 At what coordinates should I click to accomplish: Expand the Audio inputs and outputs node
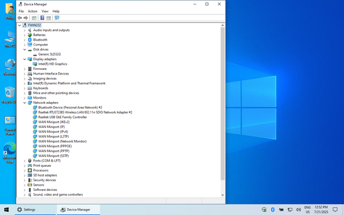coord(25,30)
